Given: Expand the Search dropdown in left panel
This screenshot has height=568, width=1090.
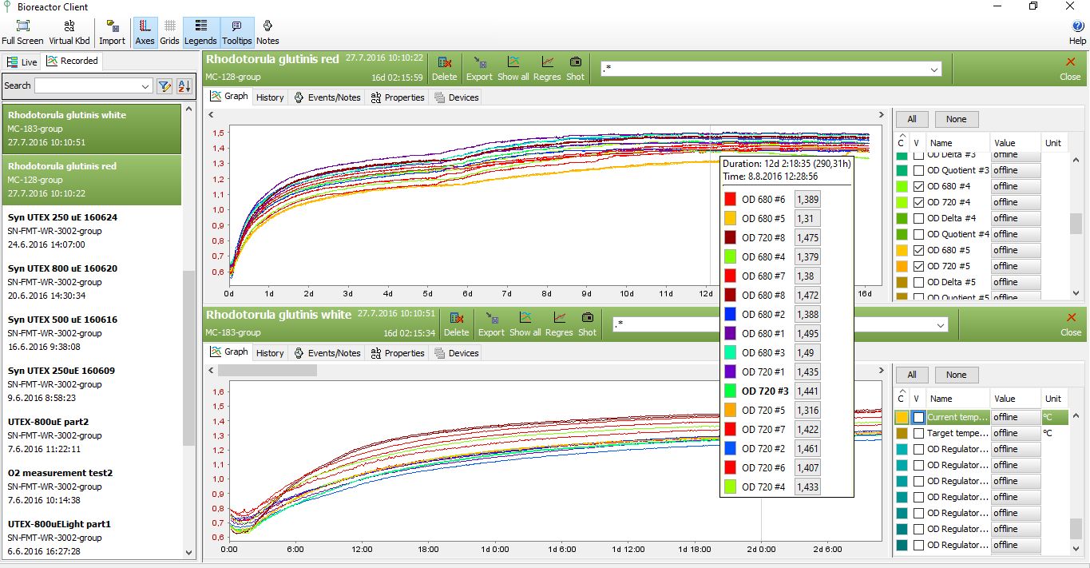Looking at the screenshot, I should (x=145, y=86).
